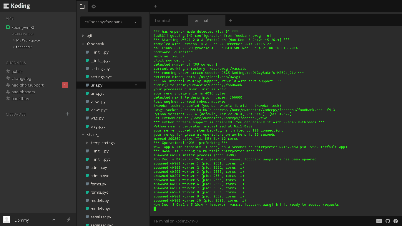The image size is (402, 226).
Task: Open wsgi.py in the file tree
Action: click(x=97, y=118)
